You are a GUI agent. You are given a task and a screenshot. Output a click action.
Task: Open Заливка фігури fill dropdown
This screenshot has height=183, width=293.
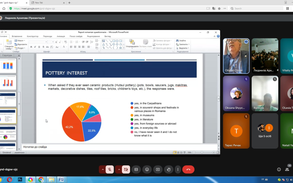(x=162, y=41)
